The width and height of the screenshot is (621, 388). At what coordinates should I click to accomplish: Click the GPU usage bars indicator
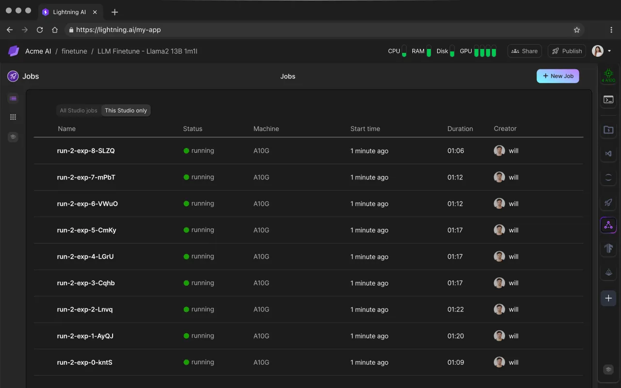point(478,51)
